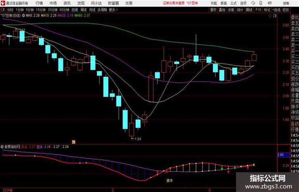Click the 标记 button

click(x=267, y=10)
